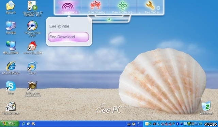Open language bar options dropdown arrow
The width and height of the screenshot is (218, 127).
[x=138, y=125]
